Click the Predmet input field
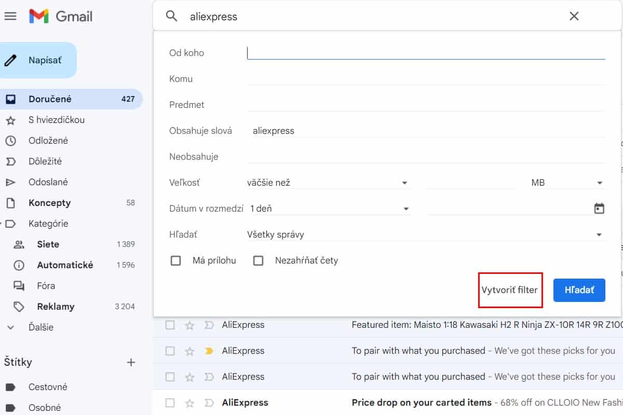623x415 pixels. point(426,104)
